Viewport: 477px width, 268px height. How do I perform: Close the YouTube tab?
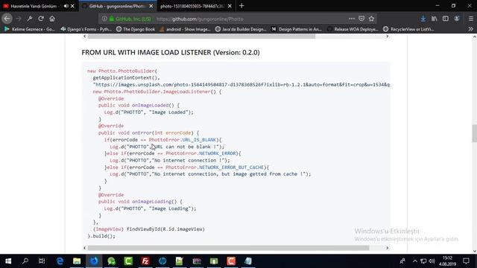[72, 6]
